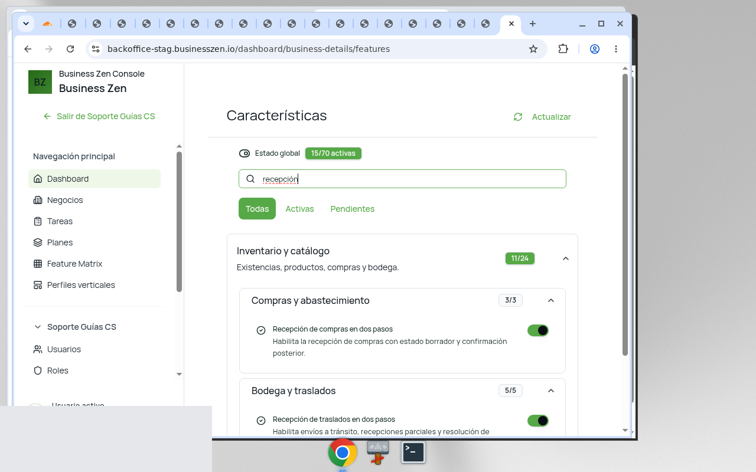Click the search magnifier icon
Screen dimensions: 756x472
point(250,179)
